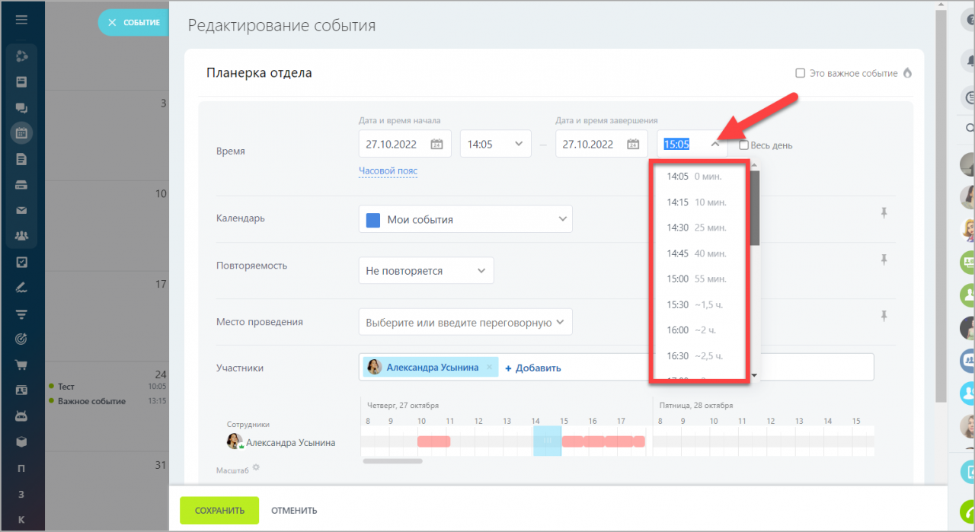975x532 pixels.
Task: Pin the Календарь field with pin icon
Action: point(884,213)
